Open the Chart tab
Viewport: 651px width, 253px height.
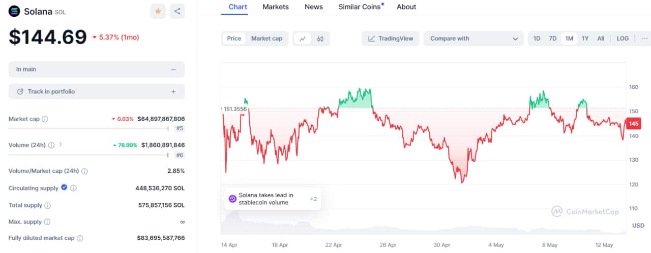tap(238, 7)
